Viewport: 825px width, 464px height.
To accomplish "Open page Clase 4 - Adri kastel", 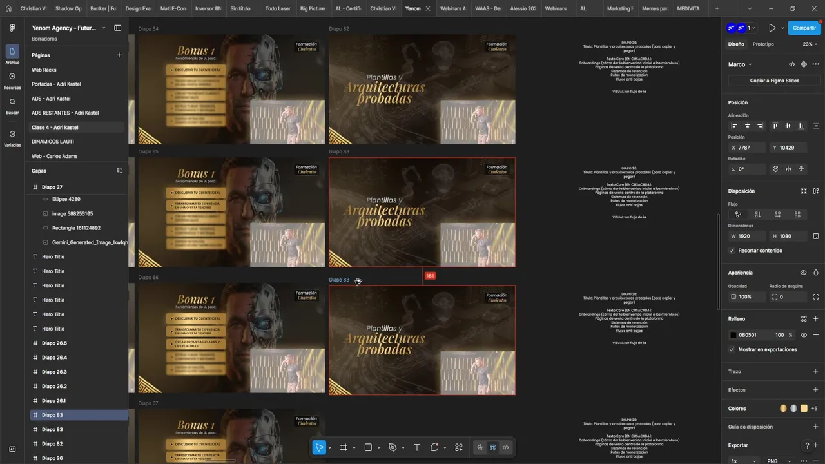I will tap(77, 127).
